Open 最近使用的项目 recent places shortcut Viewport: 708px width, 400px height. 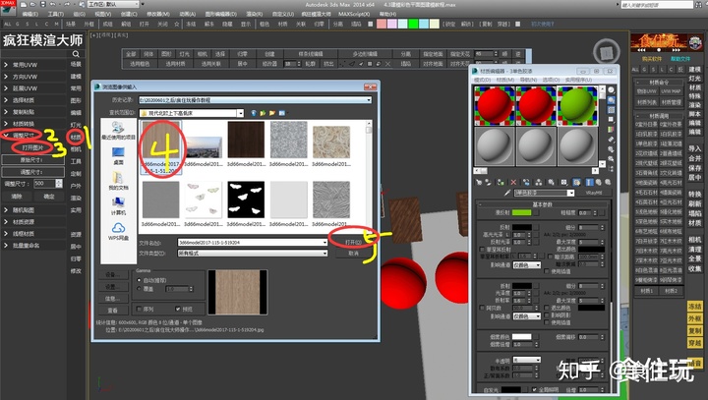[118, 131]
